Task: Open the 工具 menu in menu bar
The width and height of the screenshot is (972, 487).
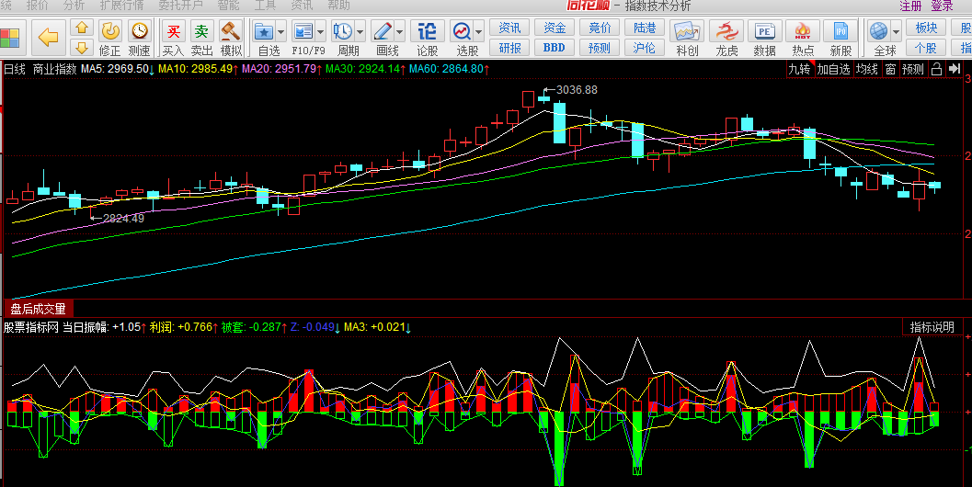Action: [266, 6]
